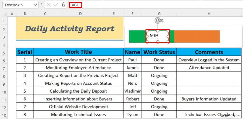
Task: Click the name cell 'Paul'
Action: (x=132, y=60)
